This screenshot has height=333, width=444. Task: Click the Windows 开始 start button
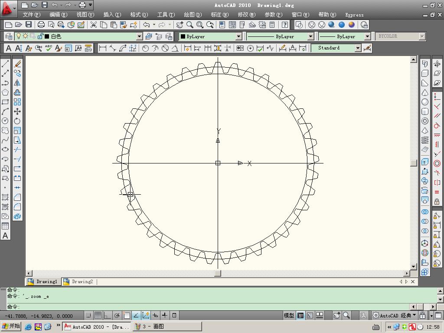pyautogui.click(x=11, y=326)
